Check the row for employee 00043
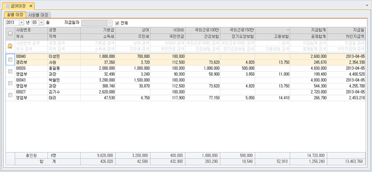Viewport: 372px width, 172px height. [10, 83]
